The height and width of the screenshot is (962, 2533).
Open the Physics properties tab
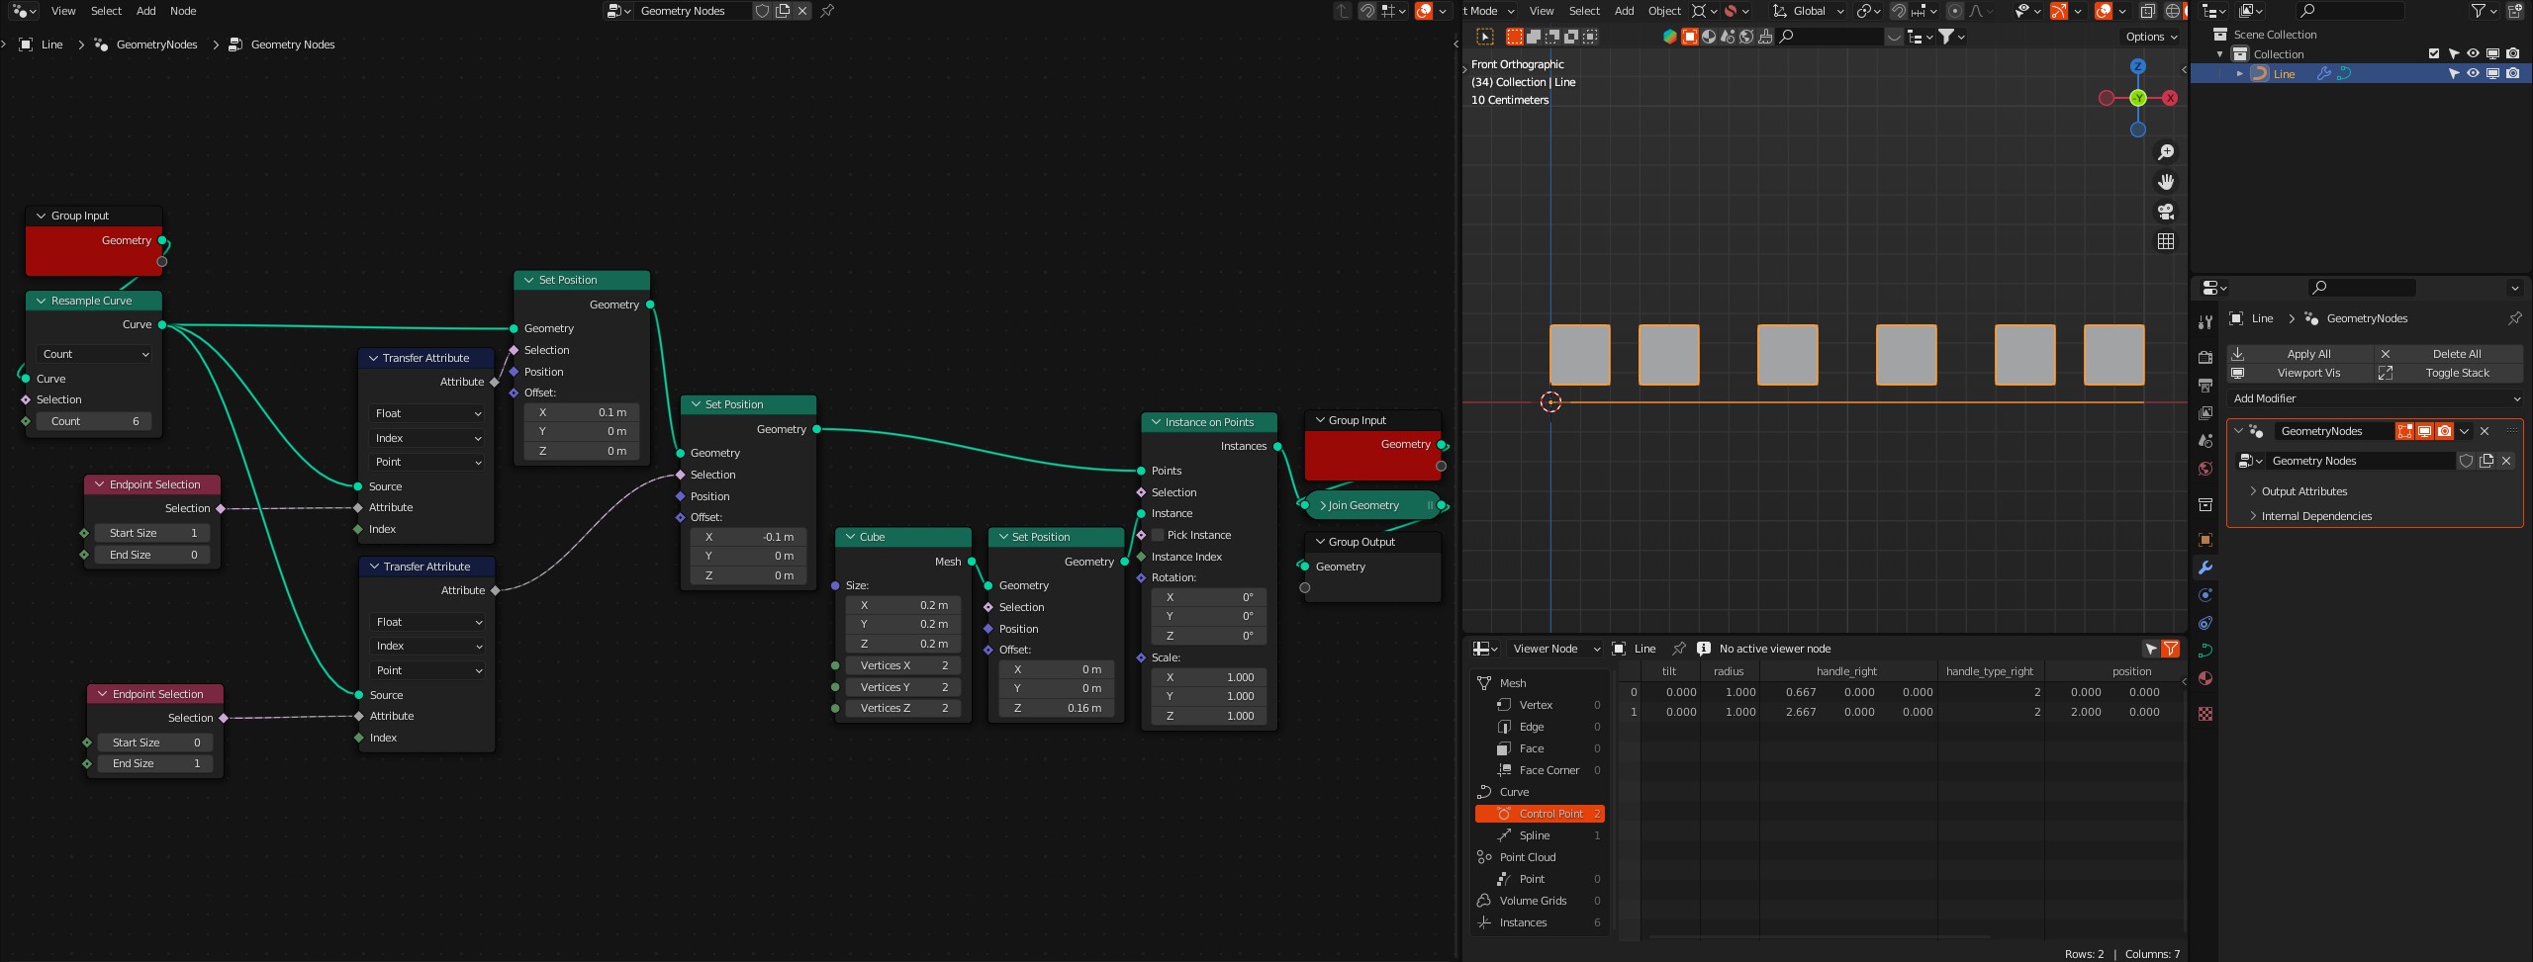tap(2205, 594)
